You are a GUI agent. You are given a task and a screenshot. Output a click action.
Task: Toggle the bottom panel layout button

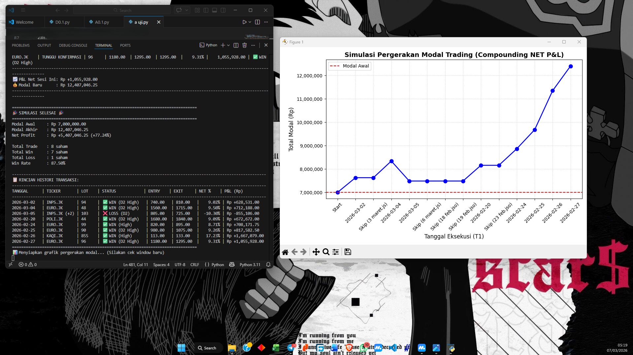coord(215,10)
